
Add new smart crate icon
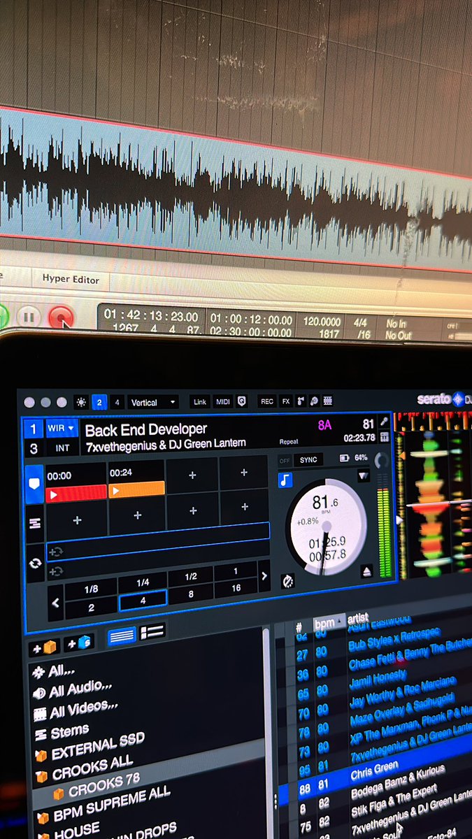coord(79,643)
